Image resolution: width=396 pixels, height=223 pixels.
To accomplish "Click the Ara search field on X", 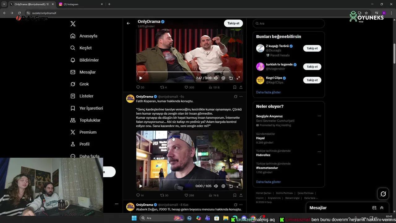I will [289, 24].
